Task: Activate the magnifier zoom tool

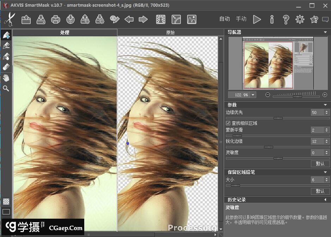Action: (6, 89)
